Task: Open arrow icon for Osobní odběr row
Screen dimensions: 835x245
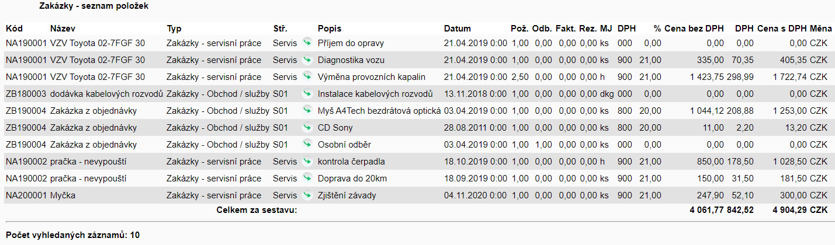Action: tap(307, 144)
